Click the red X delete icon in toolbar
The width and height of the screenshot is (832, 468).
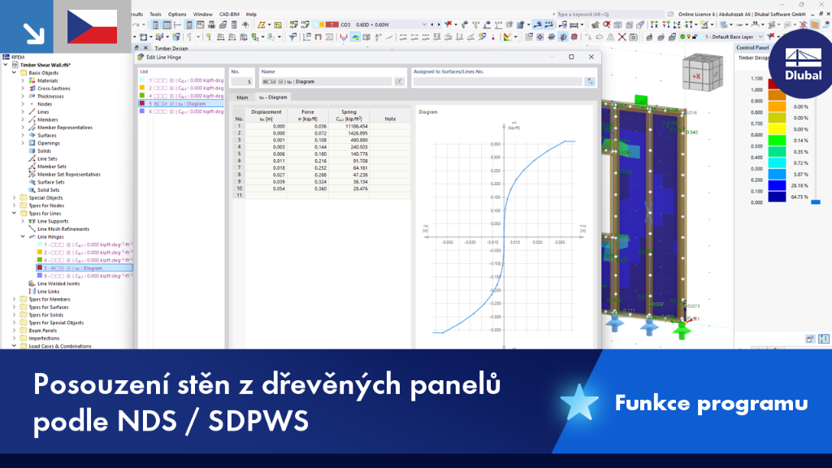(x=622, y=37)
